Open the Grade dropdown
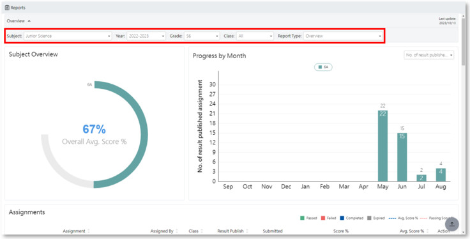Image resolution: width=470 pixels, height=239 pixels. click(x=202, y=36)
